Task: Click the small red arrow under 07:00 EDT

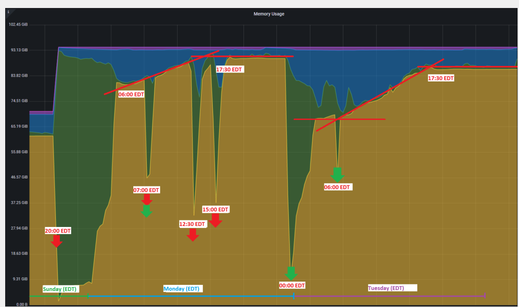Action: pyautogui.click(x=146, y=199)
